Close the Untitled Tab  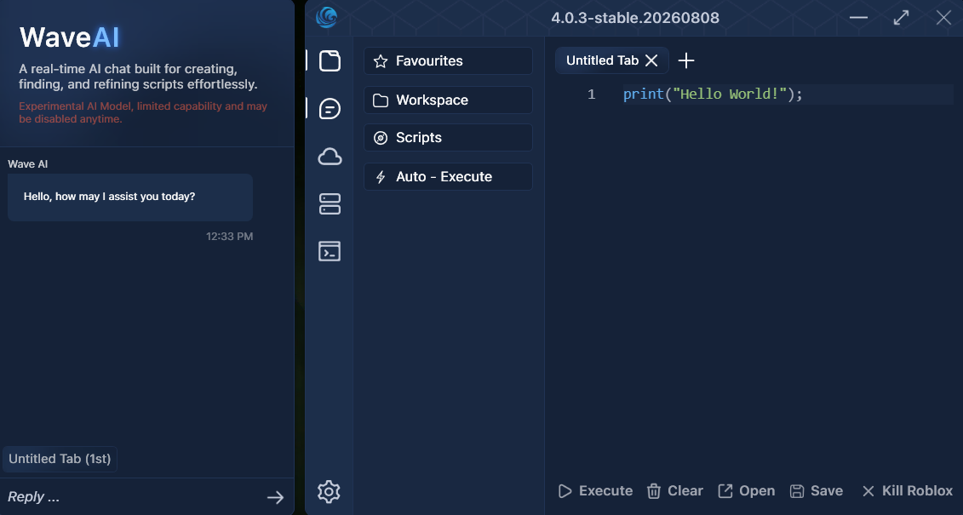click(651, 60)
